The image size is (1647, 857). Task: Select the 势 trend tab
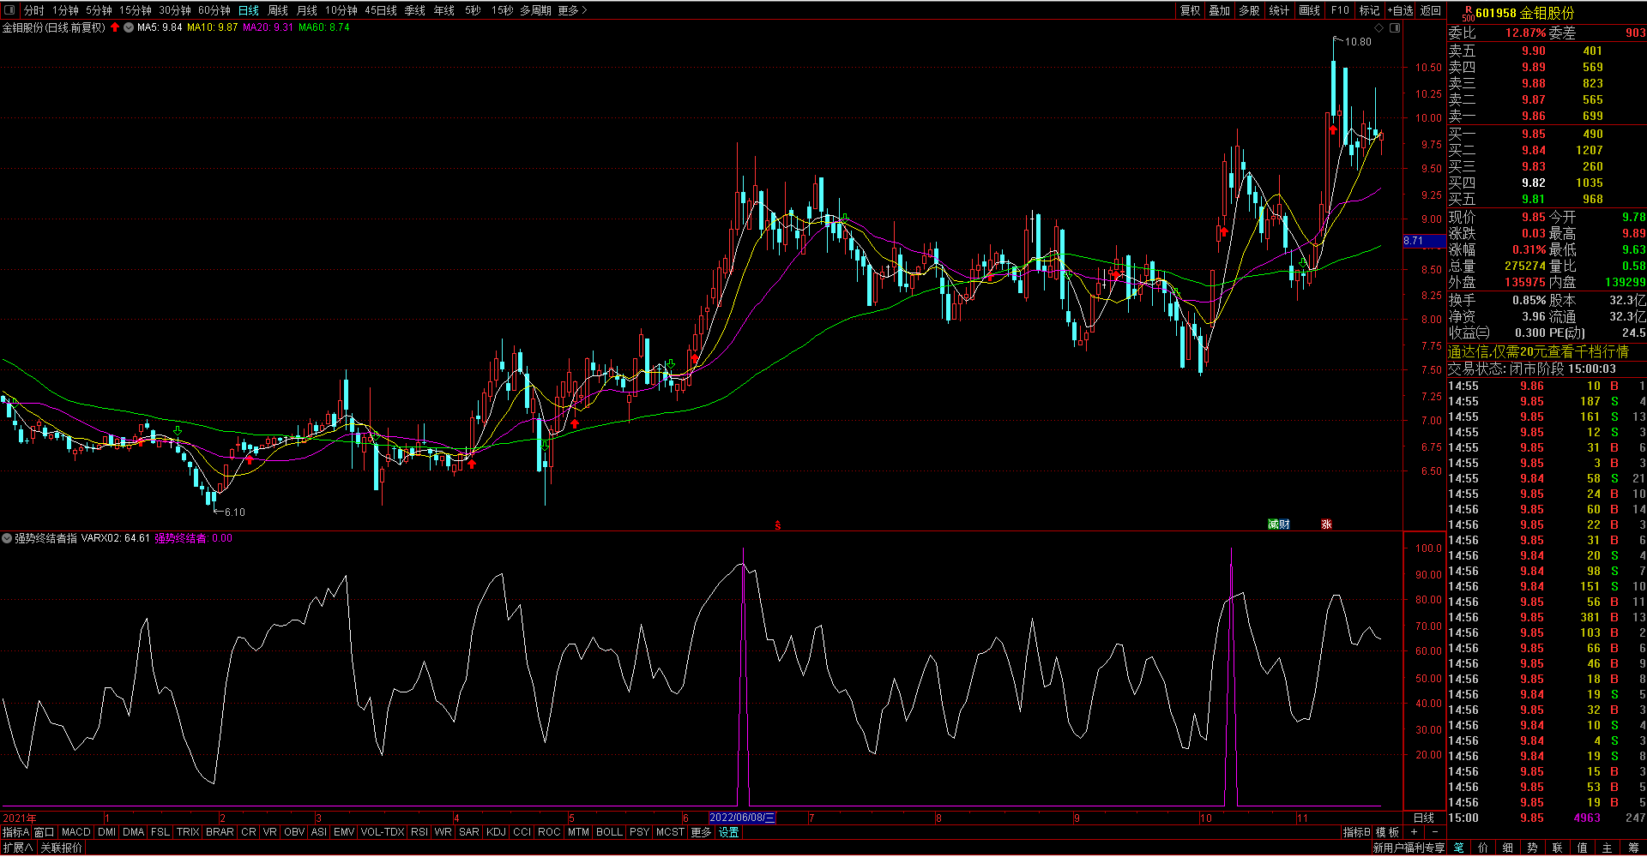pos(1533,848)
